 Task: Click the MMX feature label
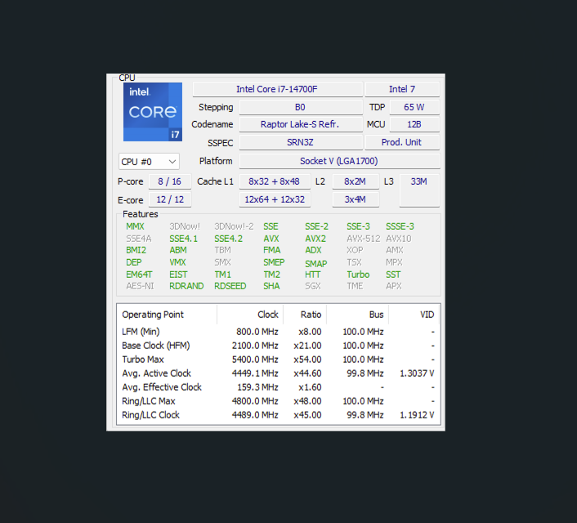pos(135,226)
